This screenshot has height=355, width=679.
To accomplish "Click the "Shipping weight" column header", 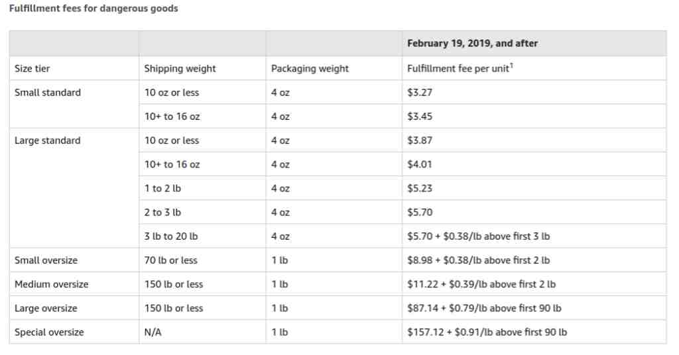I will coord(180,68).
